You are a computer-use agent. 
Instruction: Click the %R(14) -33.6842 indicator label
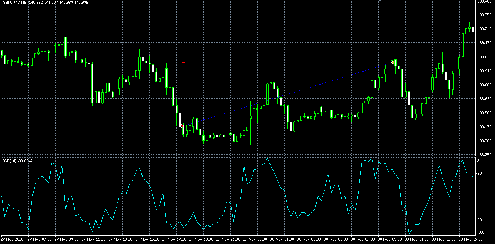pyautogui.click(x=18, y=161)
